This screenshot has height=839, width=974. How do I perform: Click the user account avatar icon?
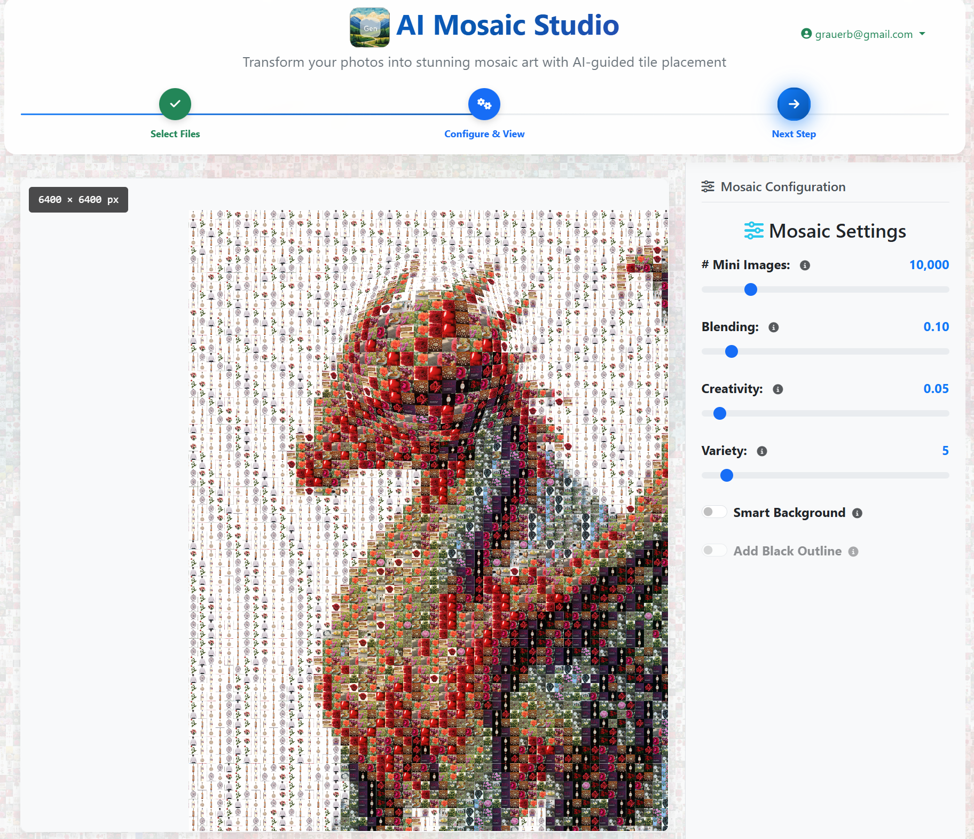[x=806, y=33]
